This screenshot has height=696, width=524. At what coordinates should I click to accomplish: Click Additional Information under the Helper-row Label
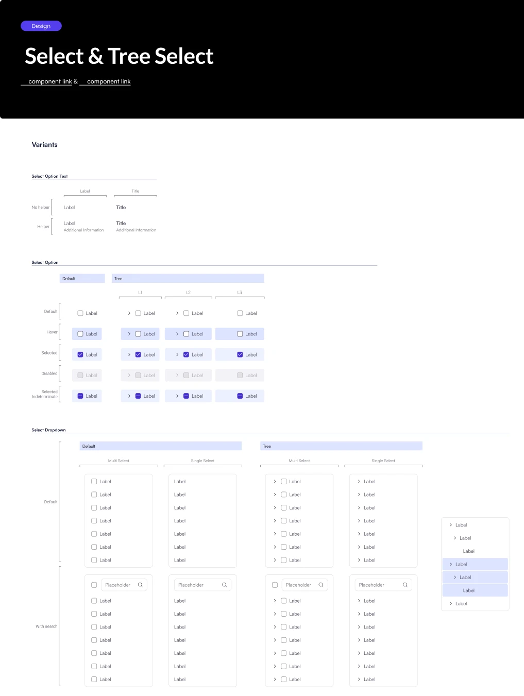click(x=84, y=230)
